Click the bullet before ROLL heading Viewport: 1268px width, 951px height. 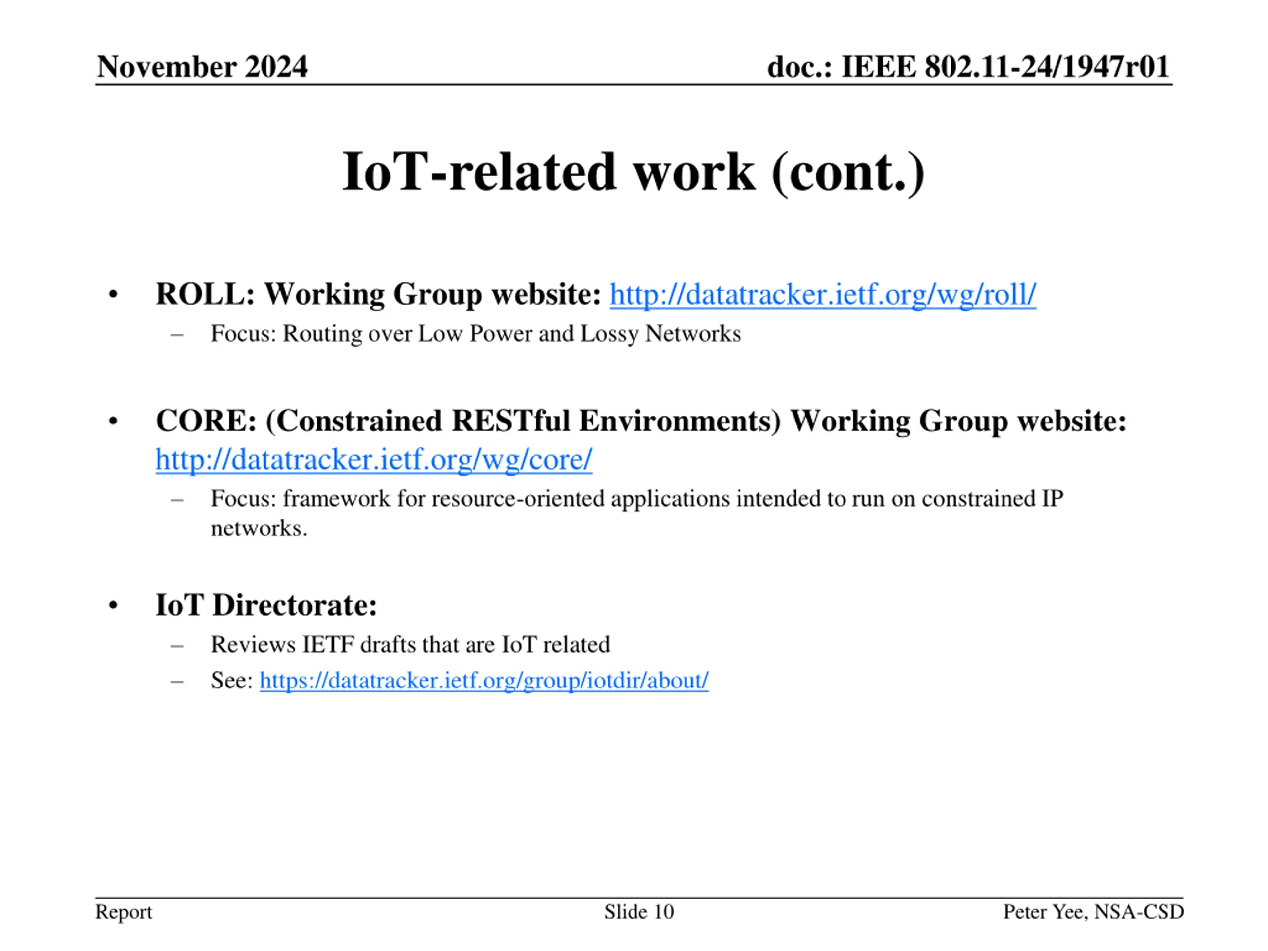(113, 295)
